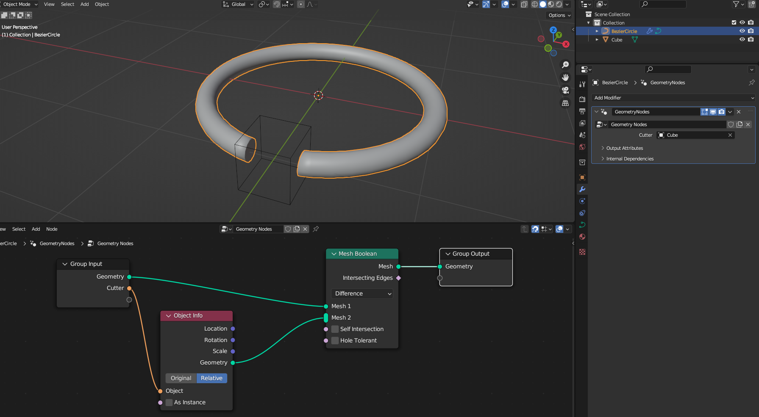759x417 pixels.
Task: Open the Object Constraints properties tab
Action: click(582, 213)
